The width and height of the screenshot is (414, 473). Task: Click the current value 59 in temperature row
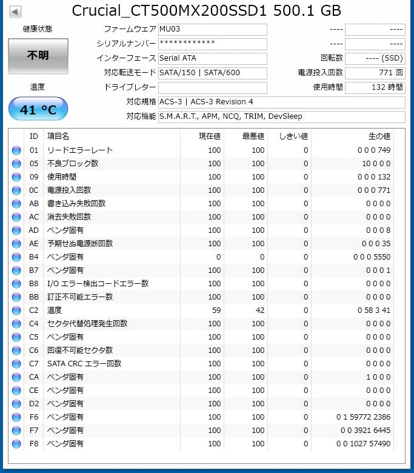tap(216, 310)
